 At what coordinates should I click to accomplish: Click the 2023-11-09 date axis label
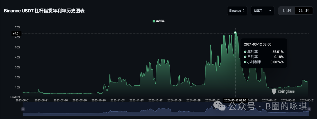click(118, 100)
